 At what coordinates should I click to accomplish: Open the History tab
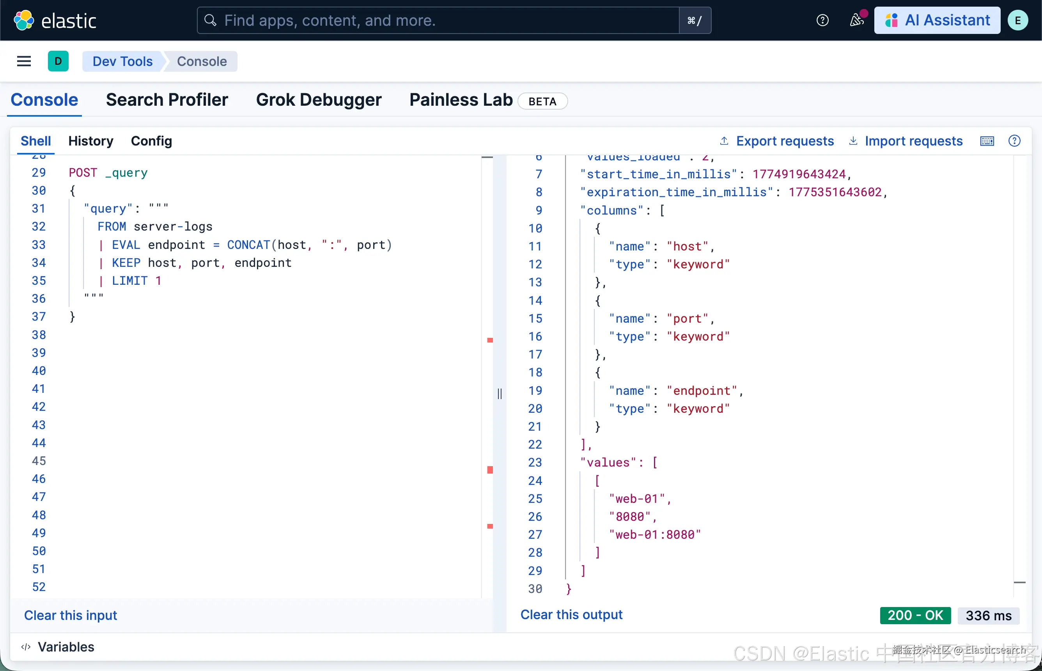[90, 141]
